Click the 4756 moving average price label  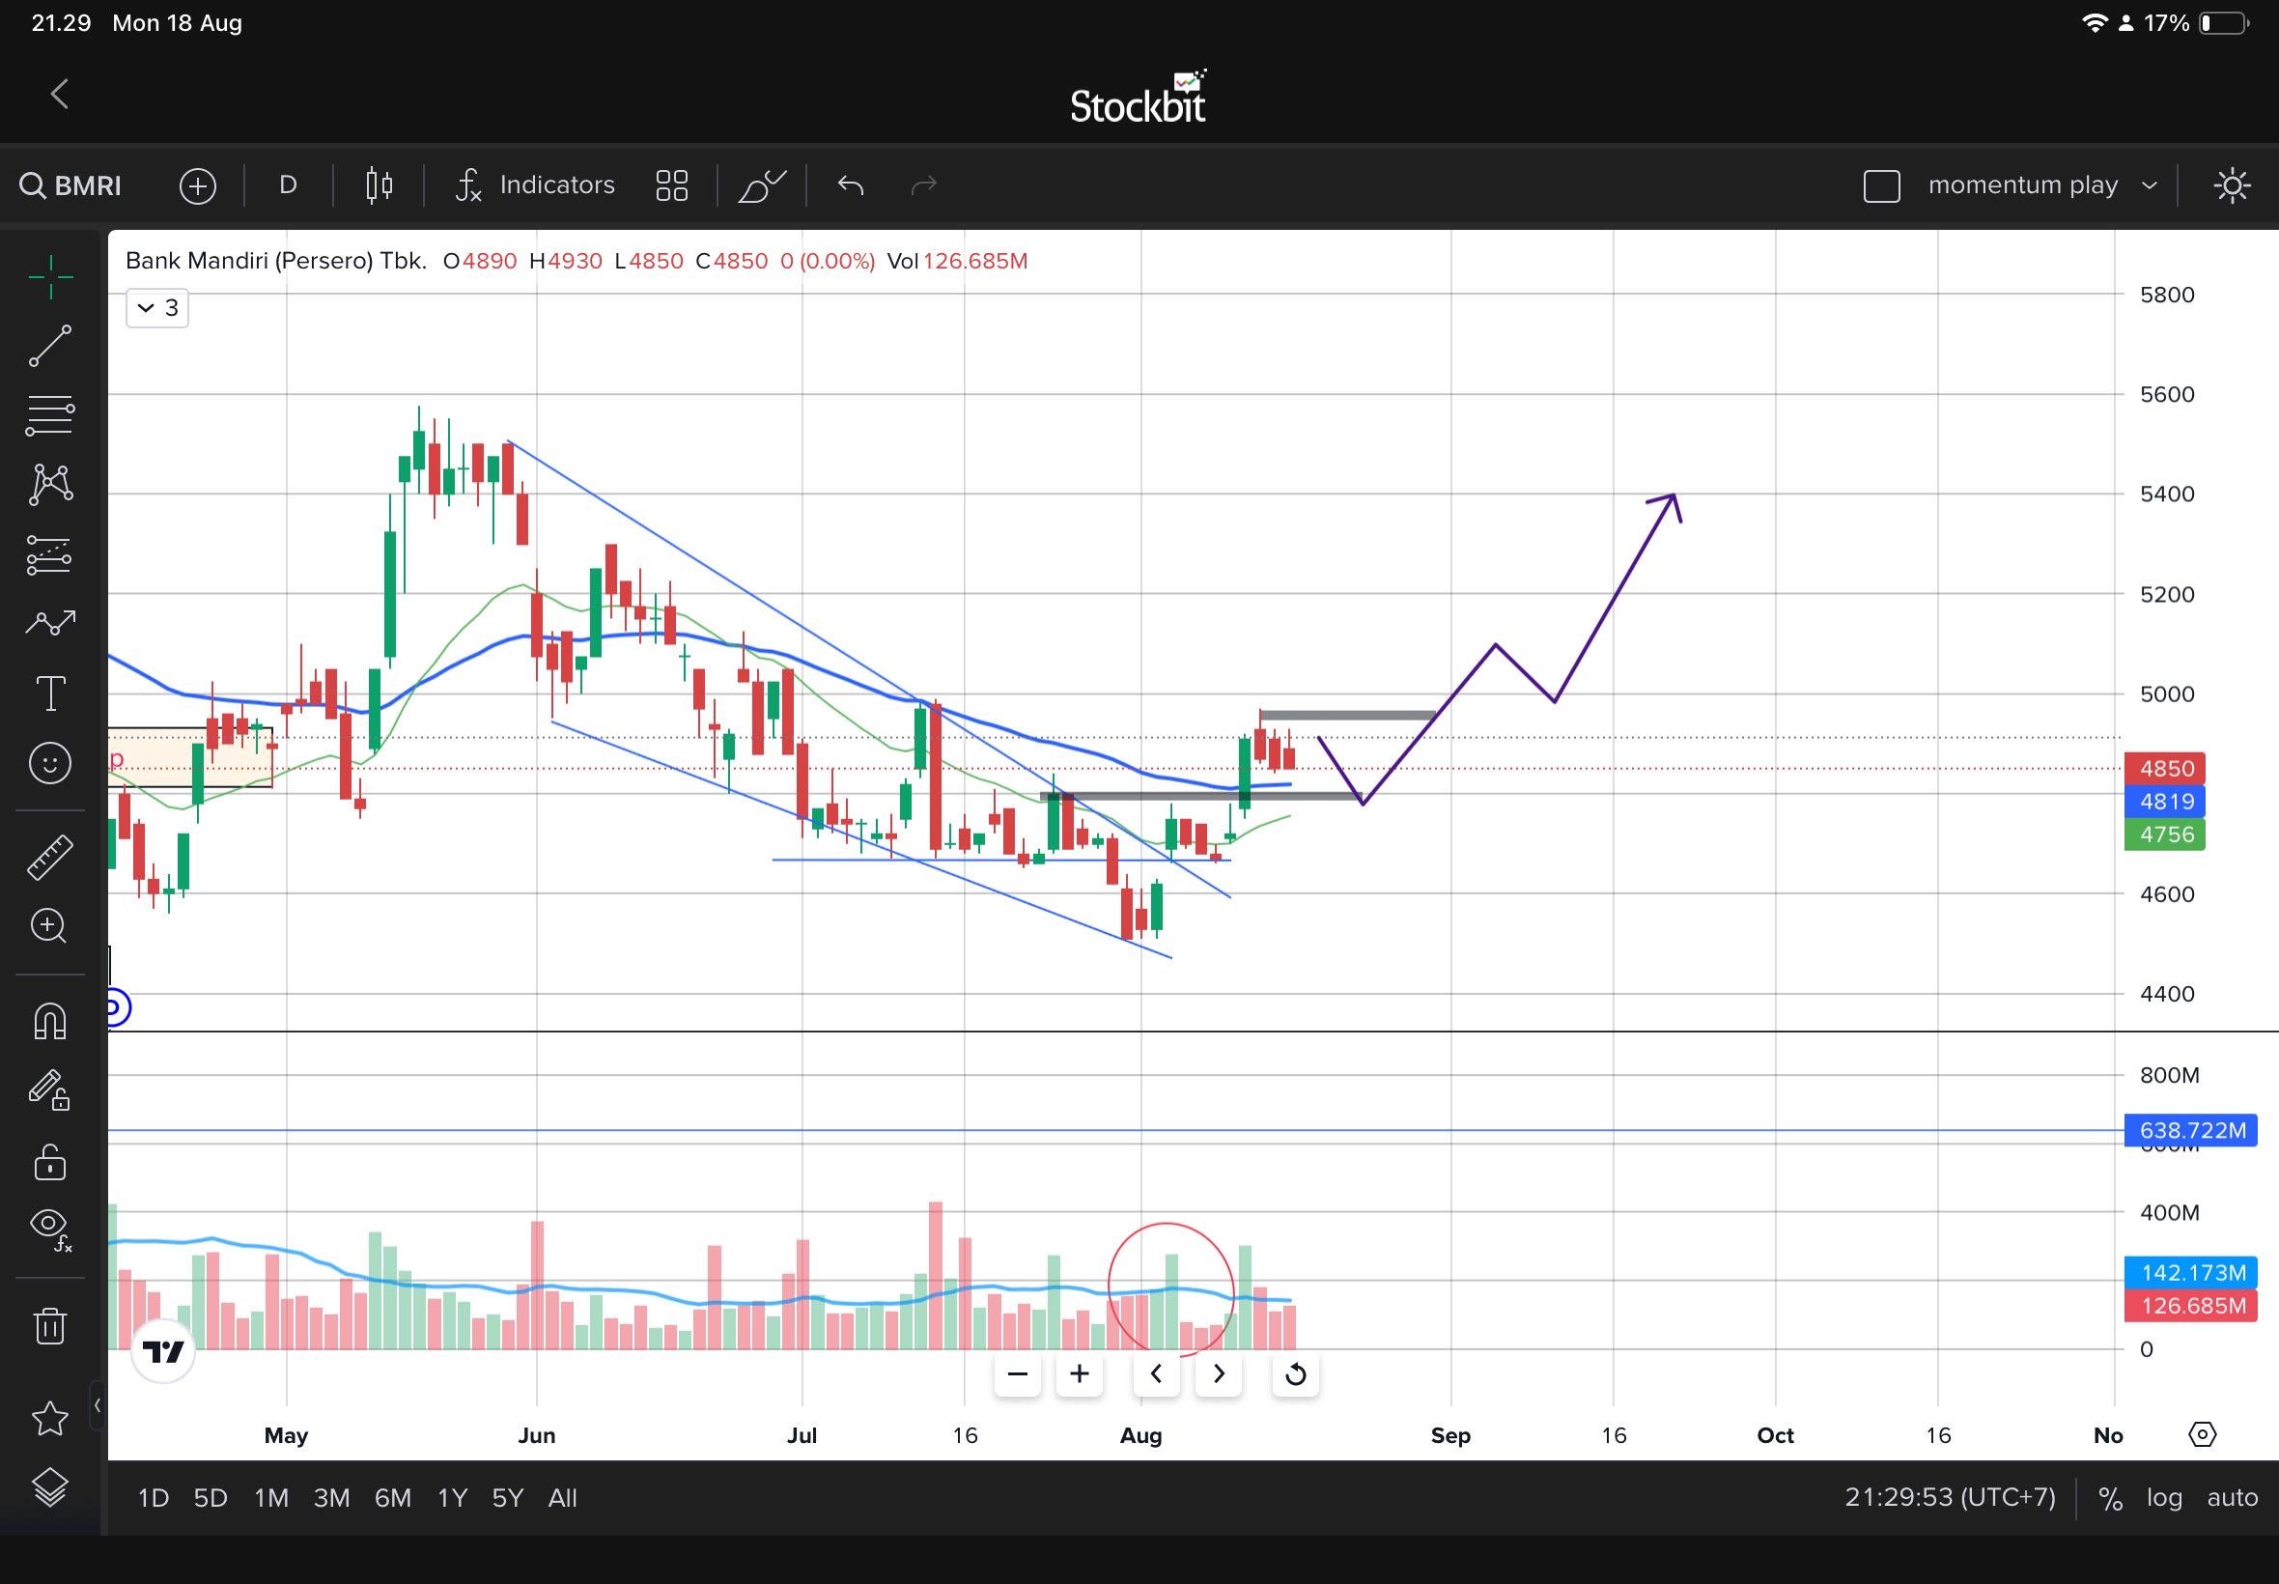(x=2165, y=834)
